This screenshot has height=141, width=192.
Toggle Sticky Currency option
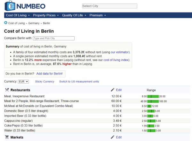44,82
